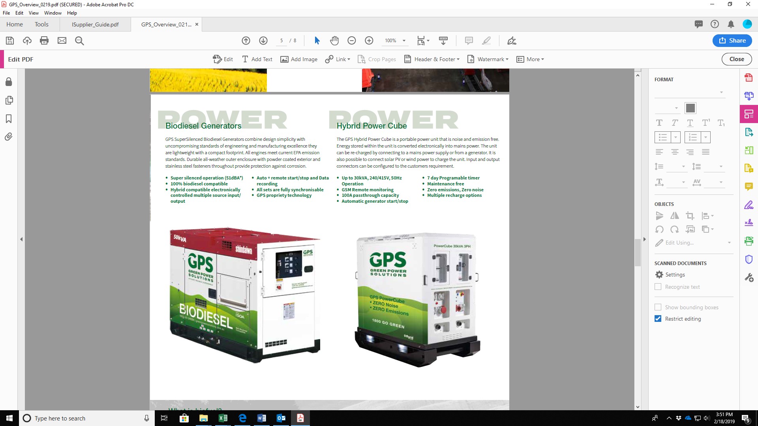Open the Window menu
Image resolution: width=758 pixels, height=426 pixels.
point(53,13)
